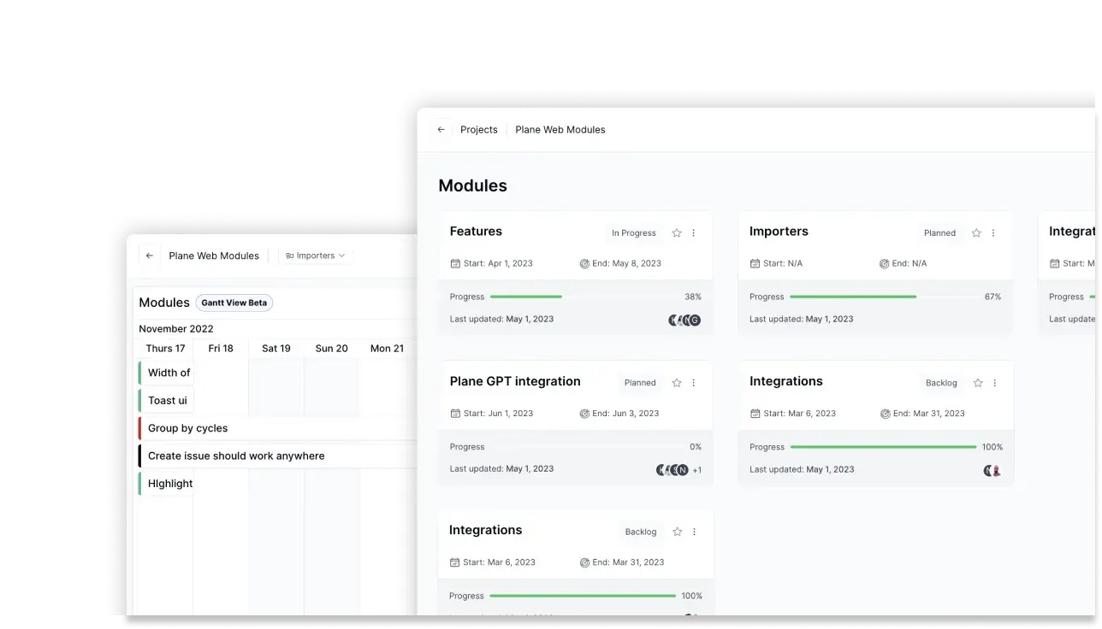
Task: Click the Importers progress bar at 67%
Action: pyautogui.click(x=883, y=297)
